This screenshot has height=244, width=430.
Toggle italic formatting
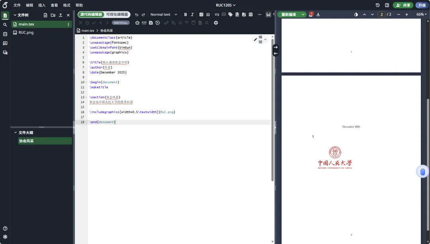click(192, 15)
